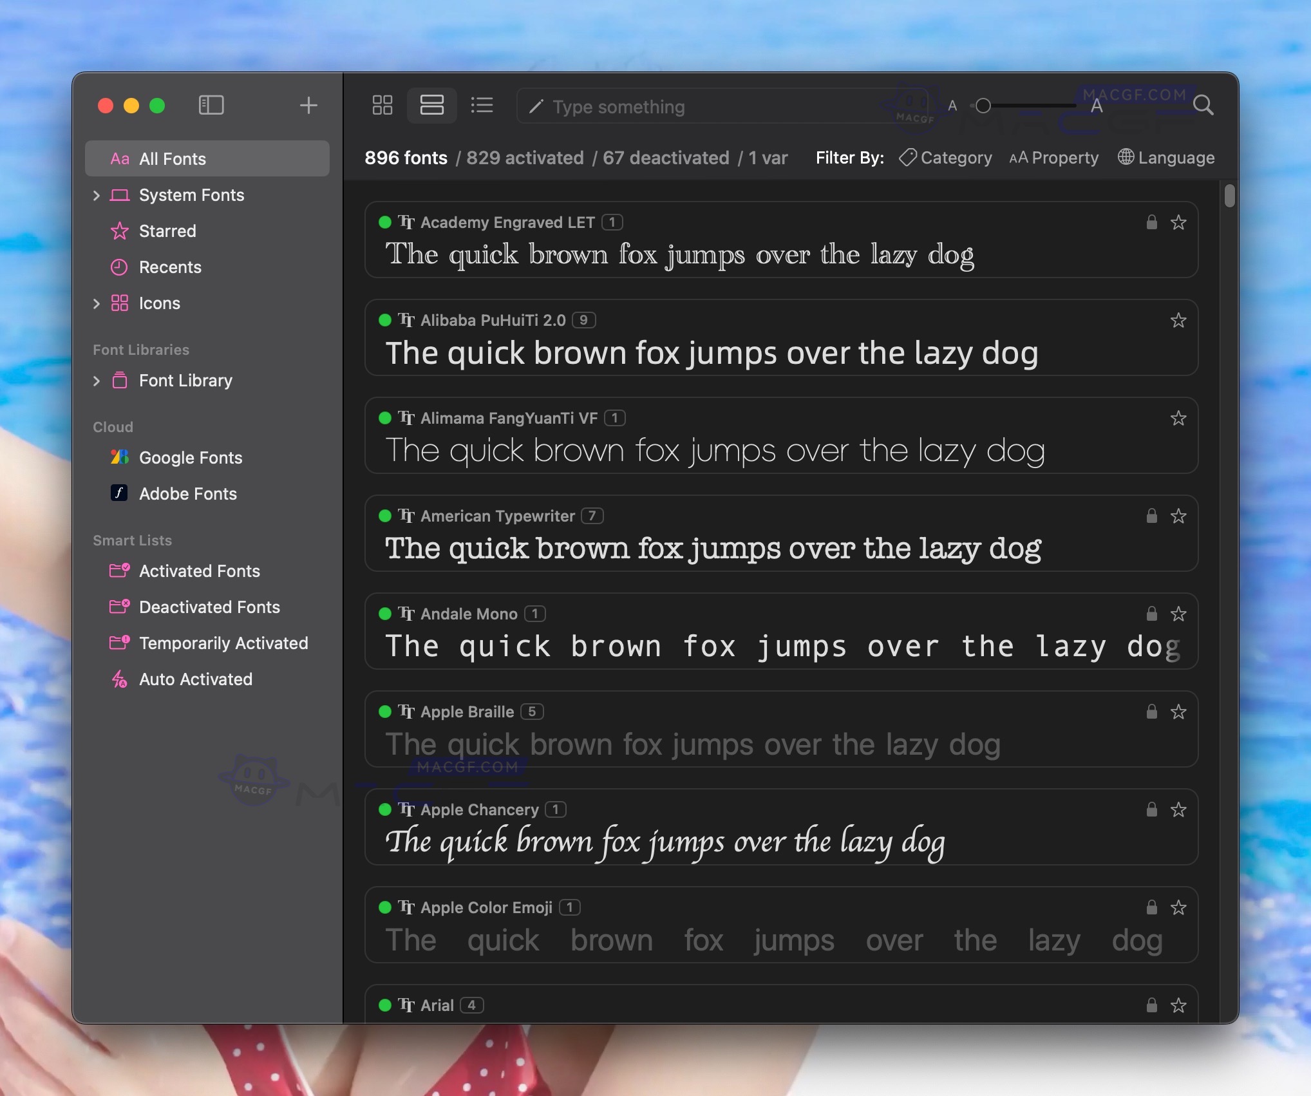Switch to grid view layout
Image resolution: width=1311 pixels, height=1096 pixels.
(381, 105)
